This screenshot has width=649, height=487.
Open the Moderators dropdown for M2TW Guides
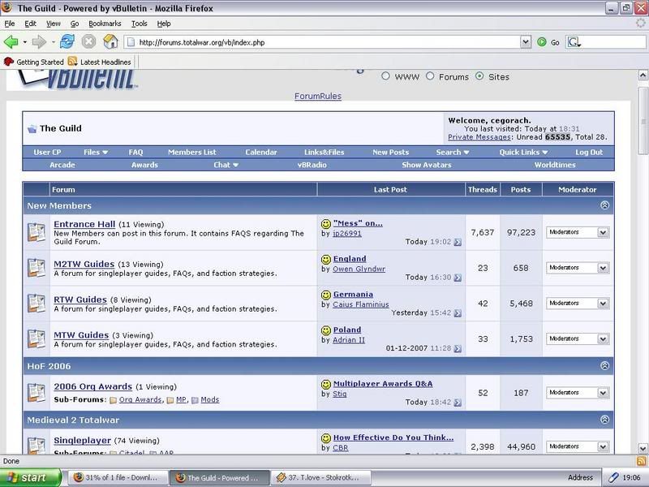click(x=578, y=268)
